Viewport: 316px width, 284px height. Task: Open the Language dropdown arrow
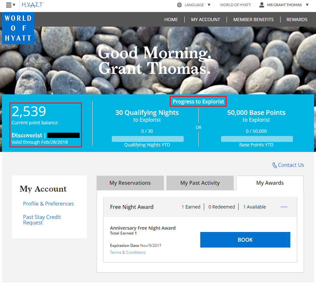209,5
